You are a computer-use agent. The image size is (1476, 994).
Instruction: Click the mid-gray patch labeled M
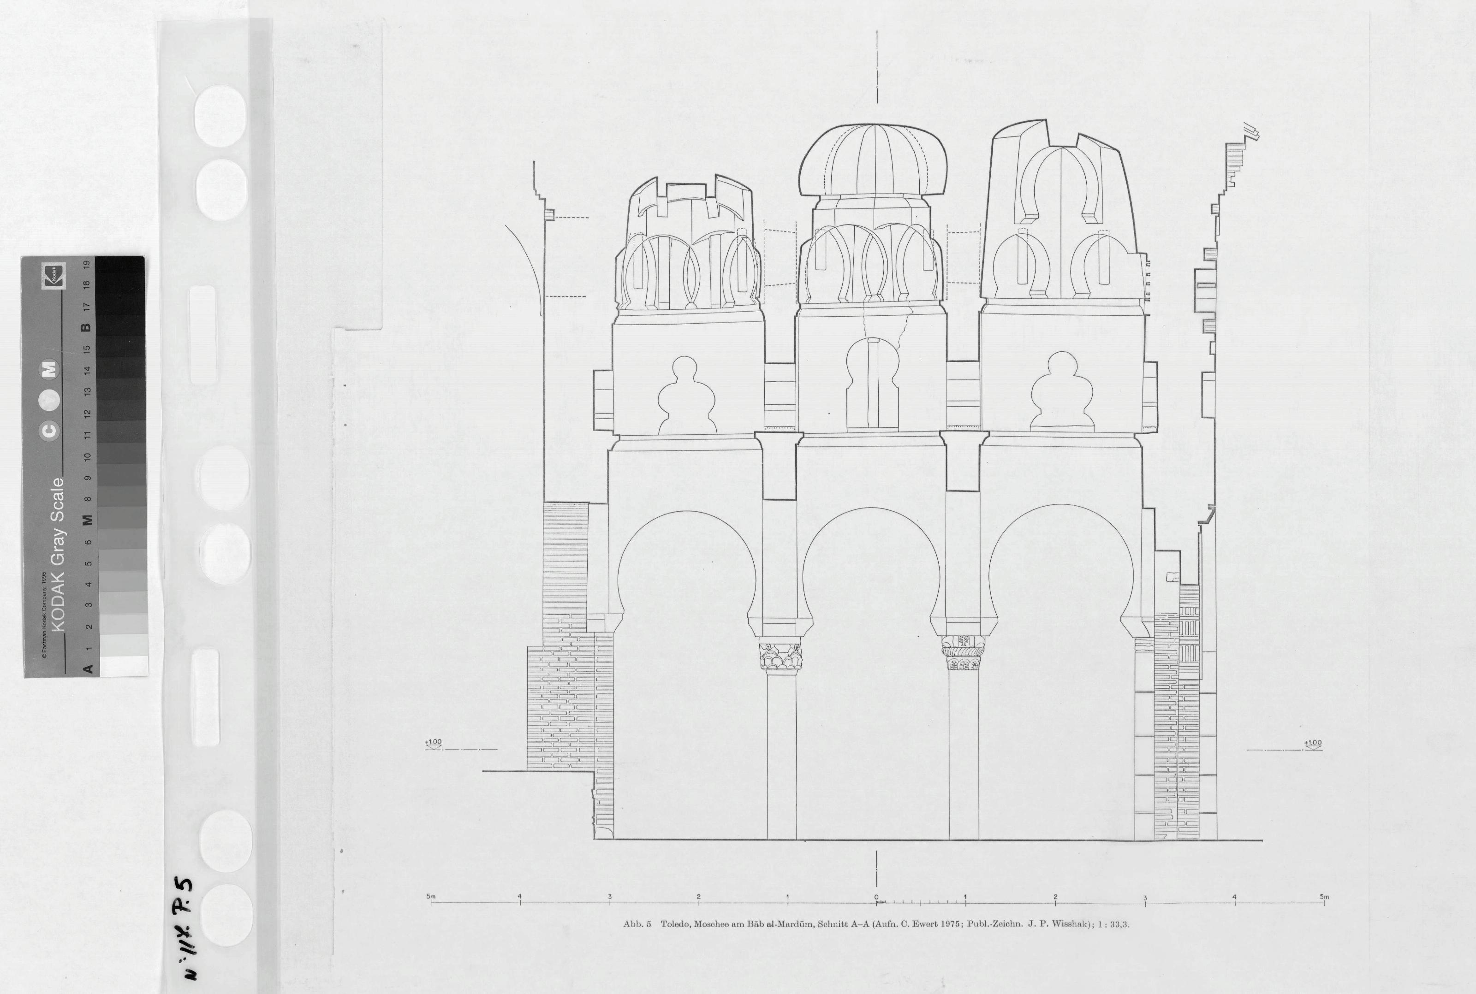pos(122,519)
